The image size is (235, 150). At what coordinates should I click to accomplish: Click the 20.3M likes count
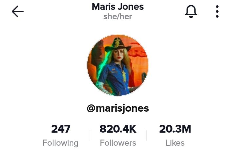(x=175, y=129)
